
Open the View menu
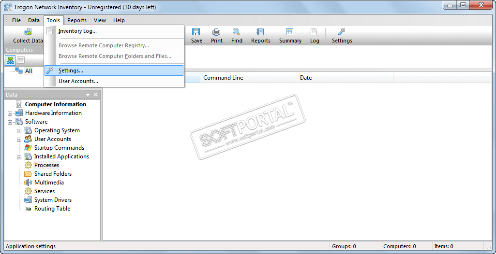pyautogui.click(x=100, y=20)
